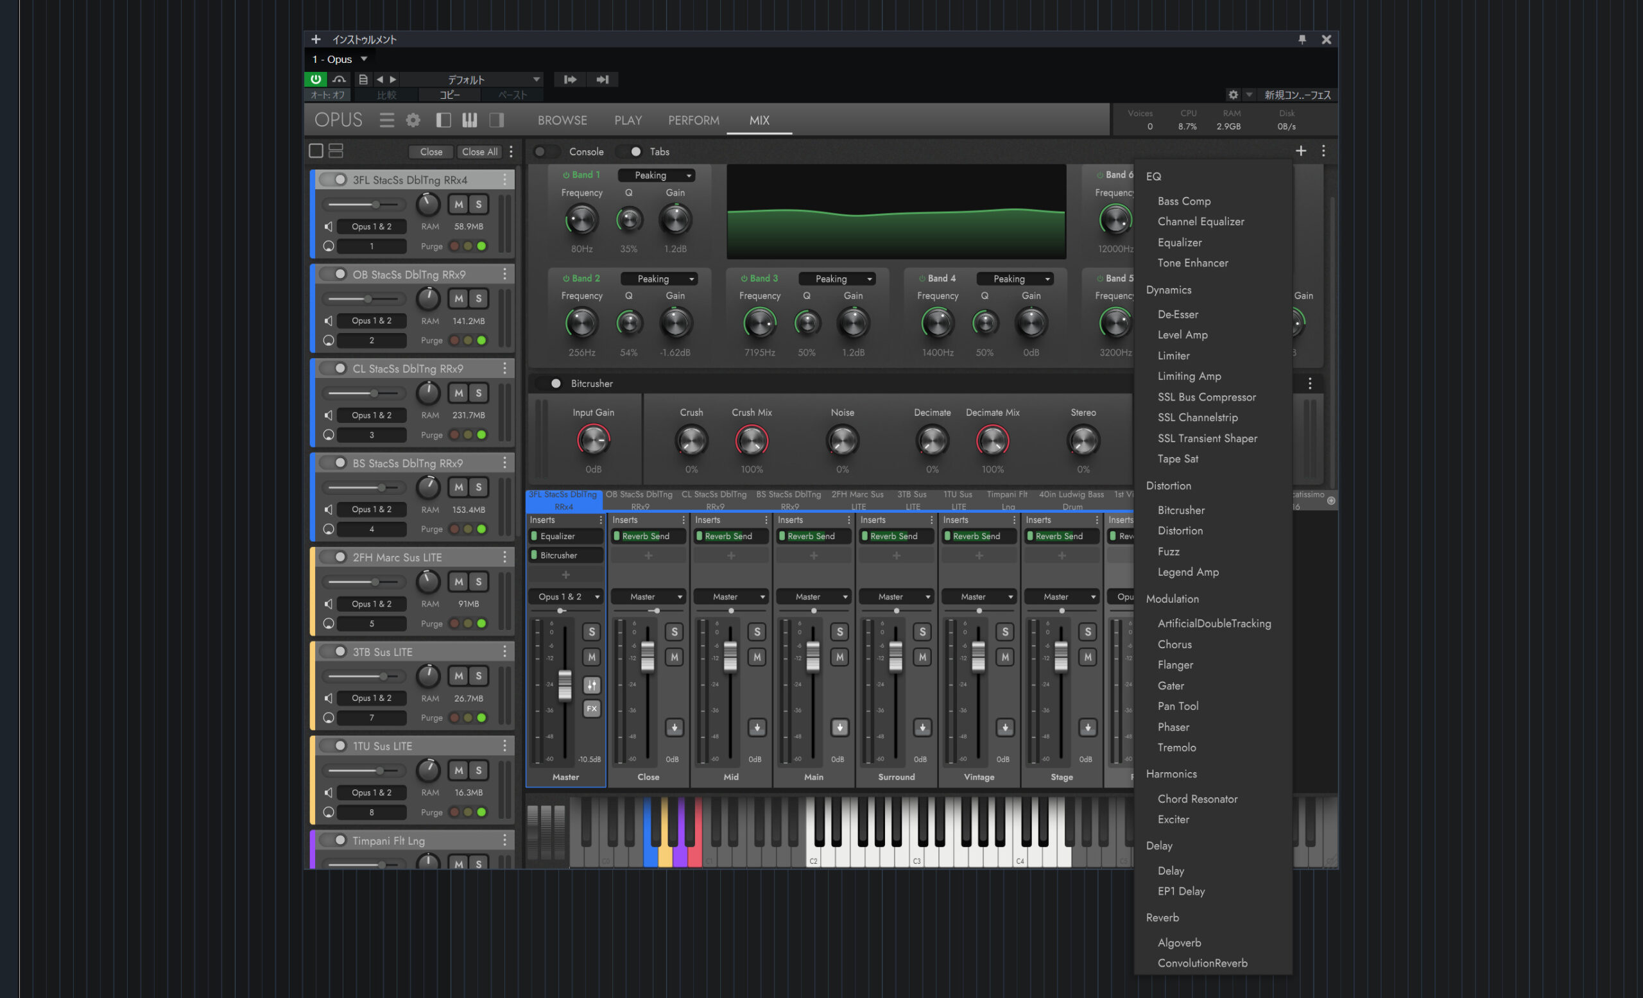
Task: Open Band 1 Peaking filter type dropdown
Action: 657,175
